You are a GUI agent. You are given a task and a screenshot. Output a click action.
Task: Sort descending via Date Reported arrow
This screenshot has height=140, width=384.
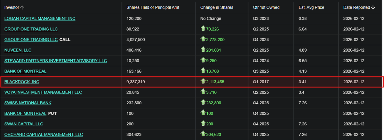click(x=373, y=7)
